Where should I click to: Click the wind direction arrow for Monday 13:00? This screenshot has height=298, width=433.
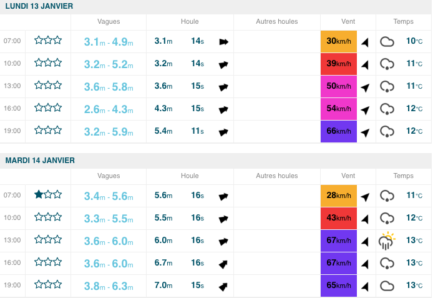[x=365, y=87]
